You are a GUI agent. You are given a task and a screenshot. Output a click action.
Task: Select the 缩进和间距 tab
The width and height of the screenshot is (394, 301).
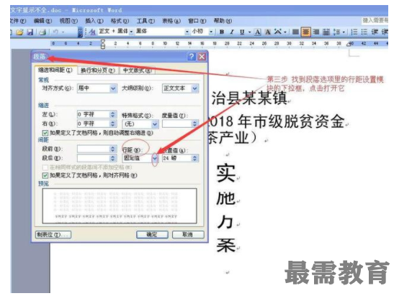55,70
